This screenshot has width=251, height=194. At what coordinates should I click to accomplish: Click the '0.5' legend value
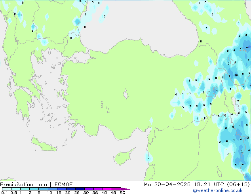[14, 192]
